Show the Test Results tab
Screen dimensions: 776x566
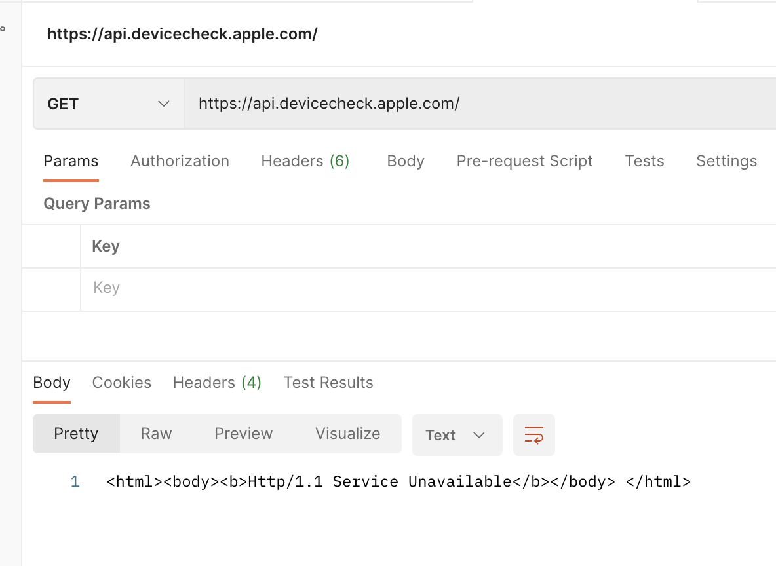tap(328, 383)
